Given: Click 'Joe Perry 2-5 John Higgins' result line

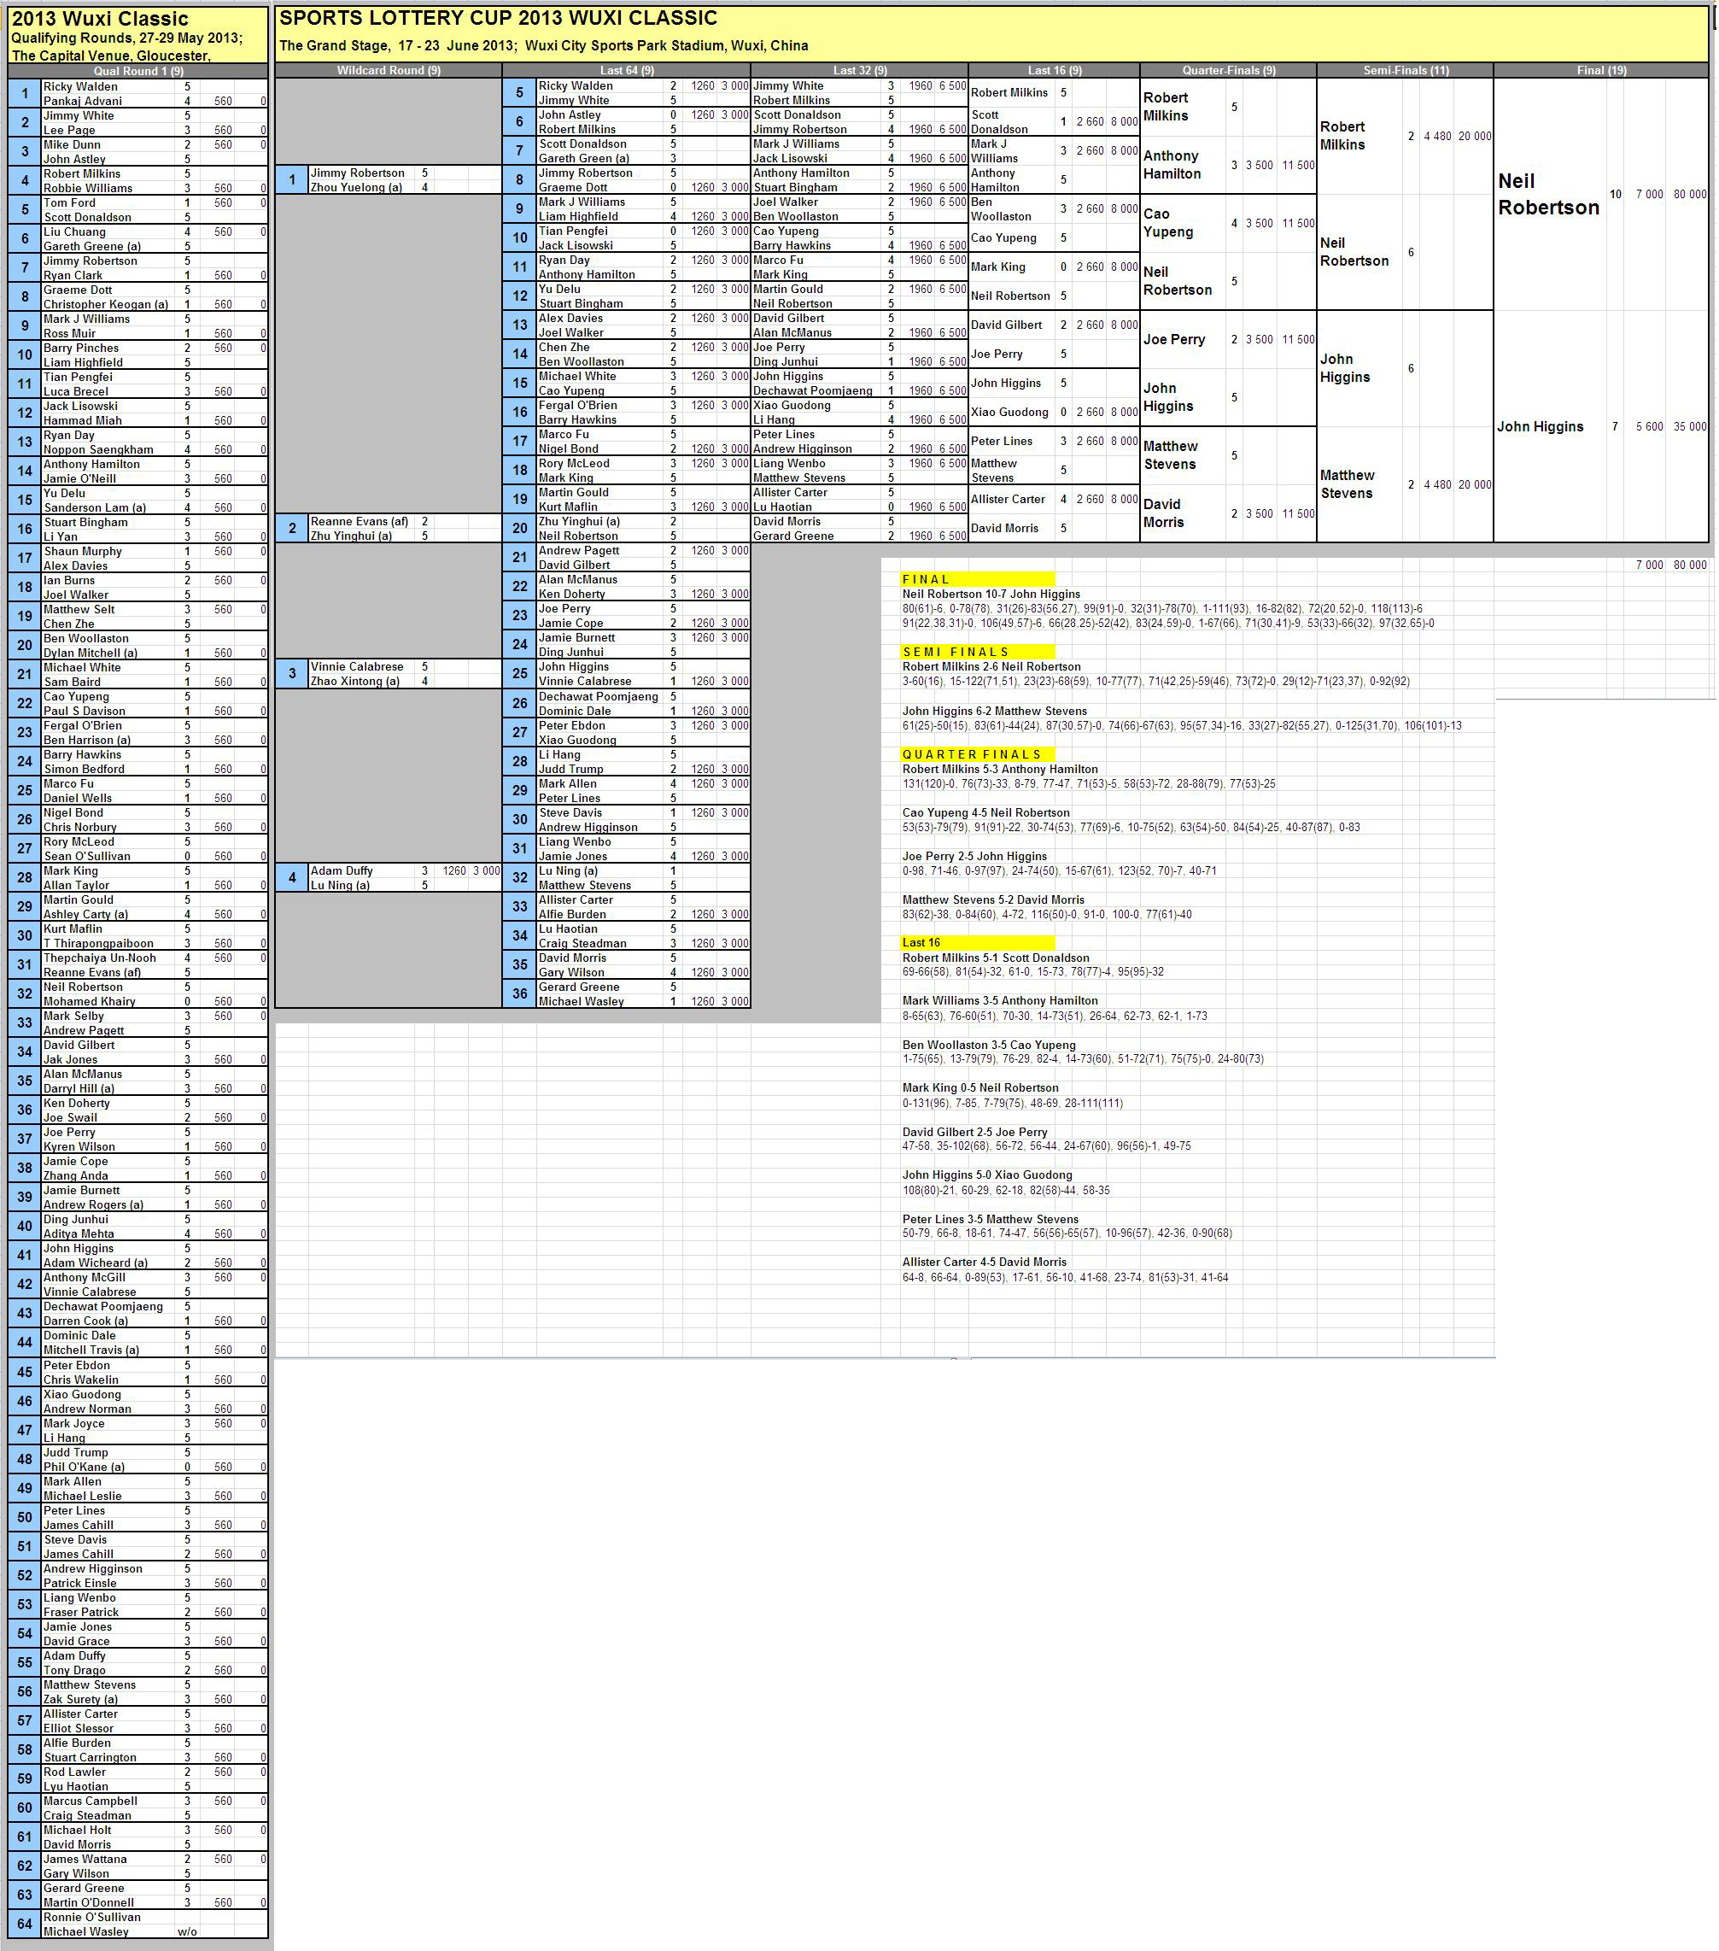Looking at the screenshot, I should tap(974, 856).
